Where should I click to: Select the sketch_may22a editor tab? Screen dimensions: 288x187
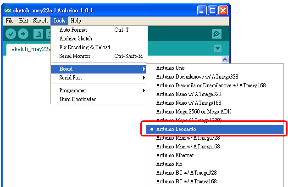[x=28, y=49]
